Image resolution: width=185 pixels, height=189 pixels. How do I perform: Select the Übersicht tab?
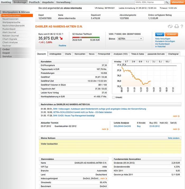tap(41, 54)
